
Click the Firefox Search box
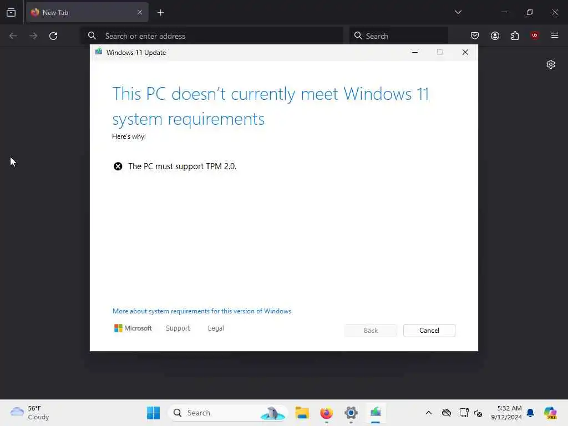pos(398,36)
